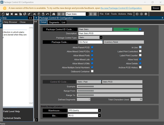This screenshot has height=125, width=164.
Task: Go to the first record
Action: pyautogui.click(x=59, y=14)
